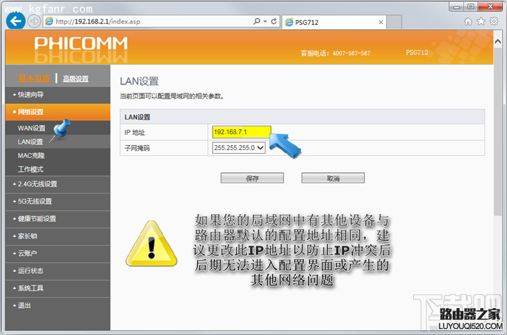
Task: Open the browser Tools gear icon
Action: point(494,21)
